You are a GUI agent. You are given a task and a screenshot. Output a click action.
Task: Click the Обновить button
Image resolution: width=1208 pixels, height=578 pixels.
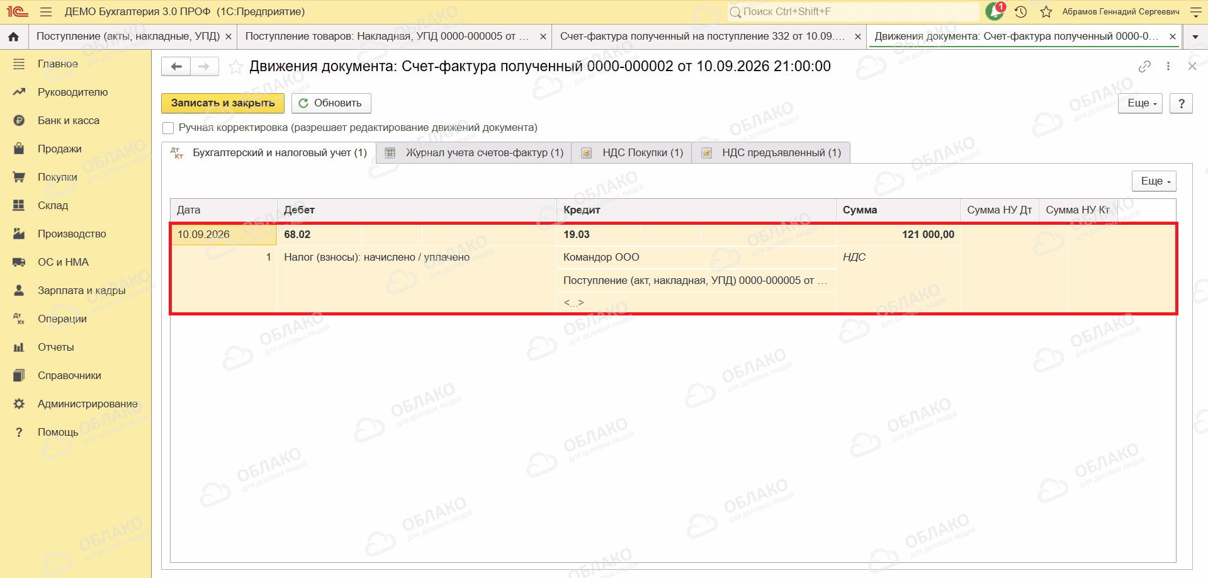pyautogui.click(x=331, y=103)
